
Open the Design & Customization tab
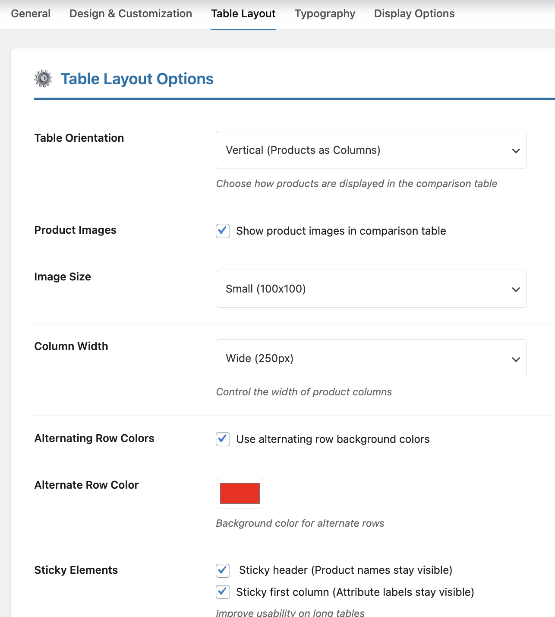130,14
